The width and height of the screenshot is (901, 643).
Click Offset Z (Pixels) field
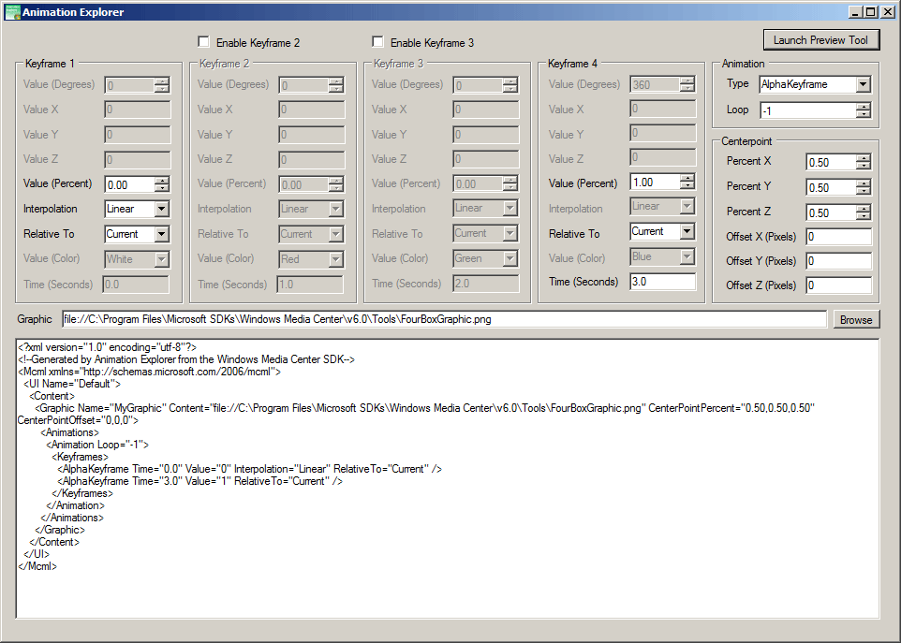[x=839, y=285]
